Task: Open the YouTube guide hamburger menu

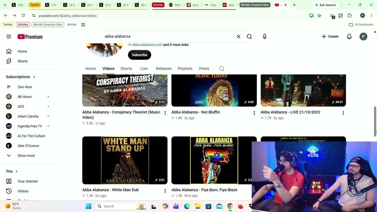Action: [x=9, y=37]
